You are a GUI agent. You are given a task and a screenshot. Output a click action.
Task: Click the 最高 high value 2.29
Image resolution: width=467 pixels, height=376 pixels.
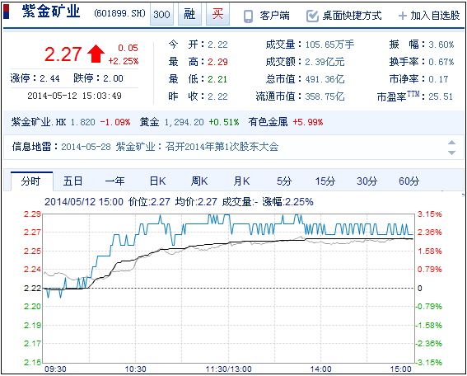tap(217, 62)
